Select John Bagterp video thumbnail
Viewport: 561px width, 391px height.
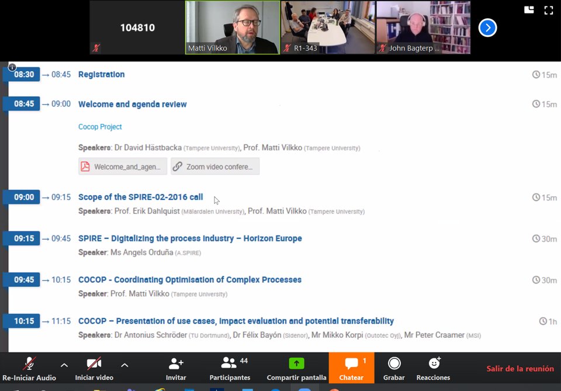coord(423,27)
